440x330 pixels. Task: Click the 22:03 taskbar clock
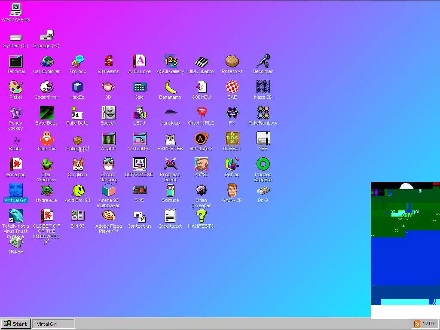click(x=428, y=324)
